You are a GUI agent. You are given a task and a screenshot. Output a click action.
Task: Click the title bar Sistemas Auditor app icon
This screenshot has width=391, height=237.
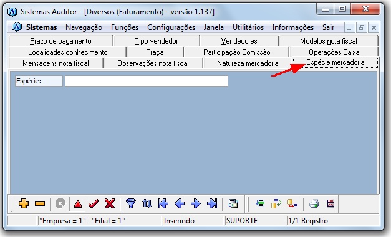pyautogui.click(x=12, y=12)
